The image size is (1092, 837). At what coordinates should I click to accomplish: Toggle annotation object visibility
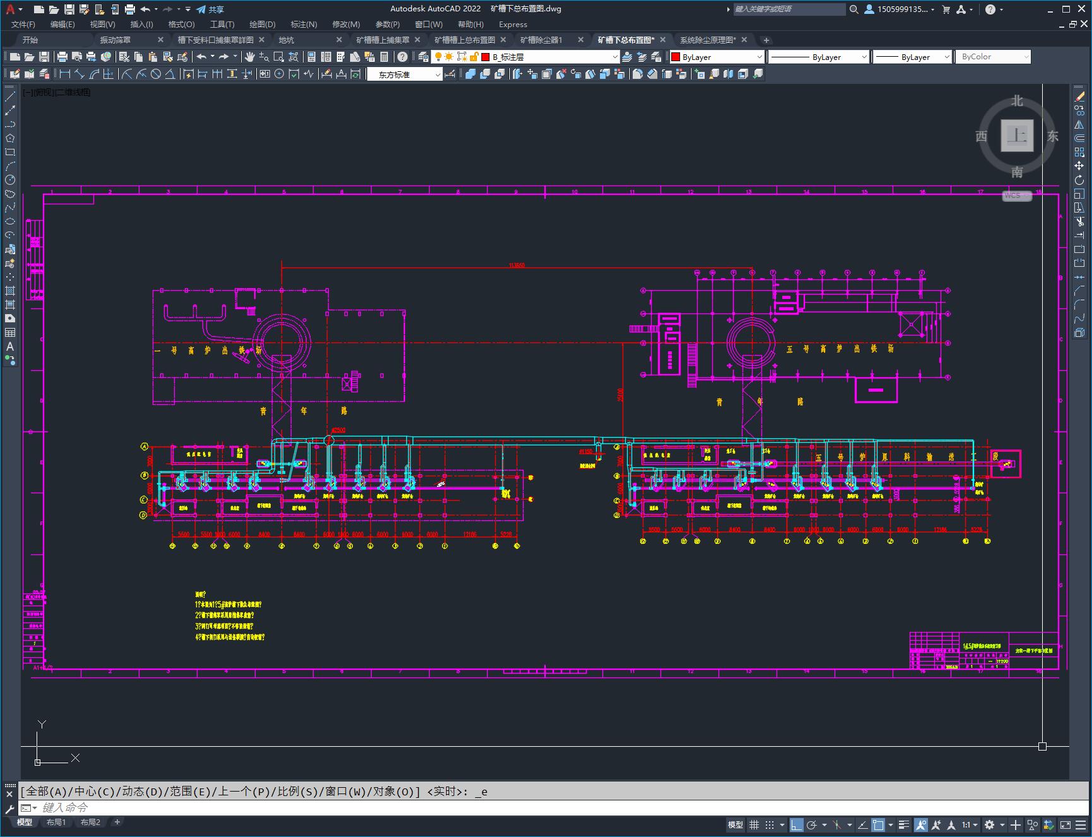point(921,824)
